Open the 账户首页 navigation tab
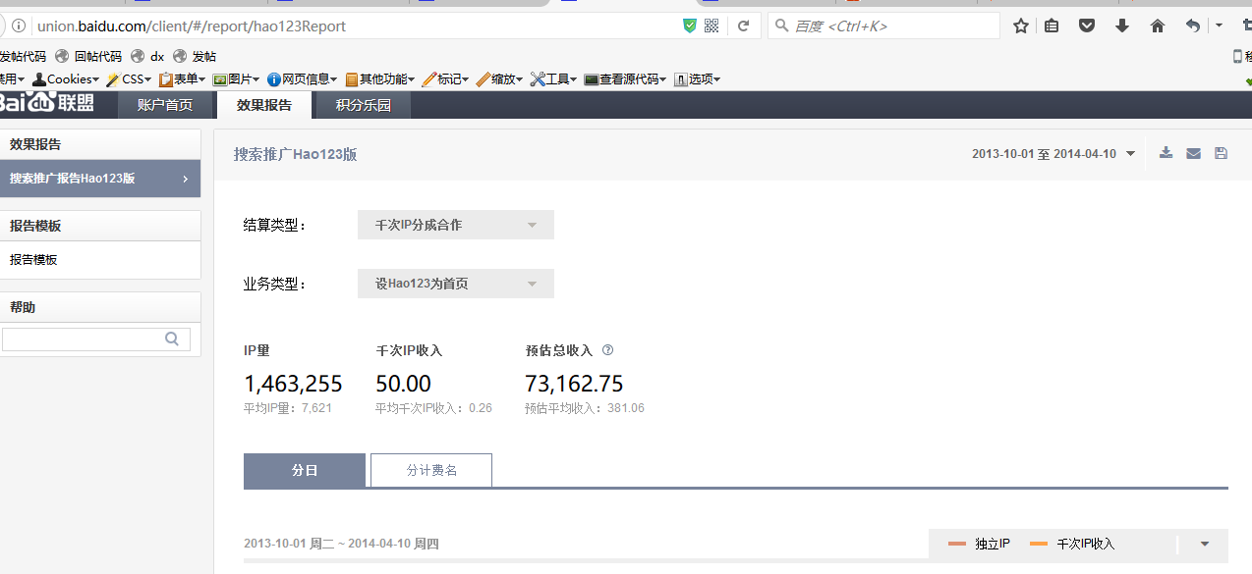Screen dimensions: 1252x574 pyautogui.click(x=165, y=105)
